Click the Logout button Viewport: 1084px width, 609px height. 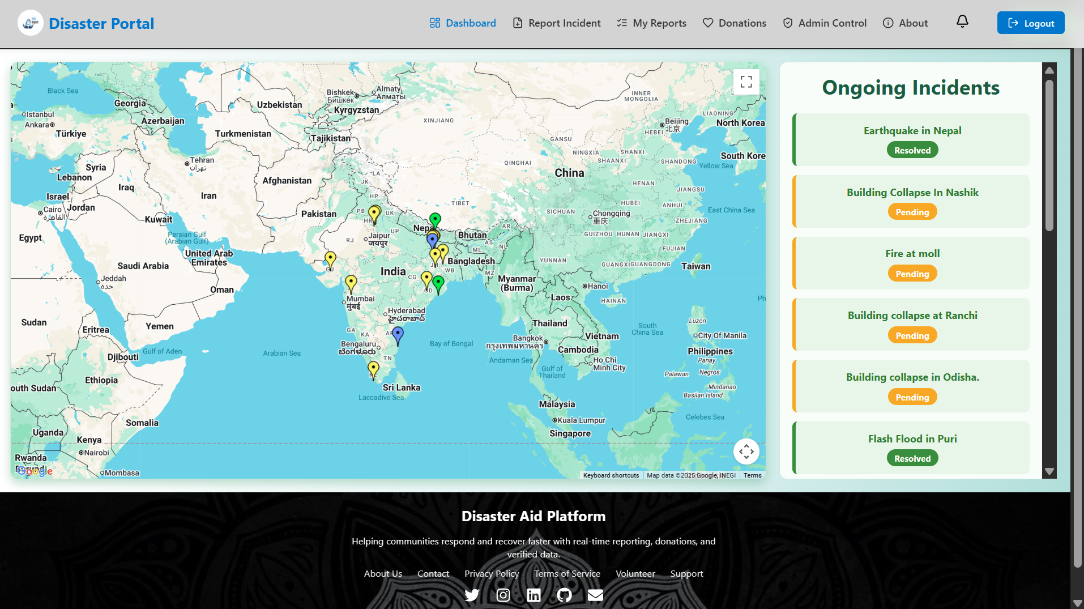coord(1031,23)
